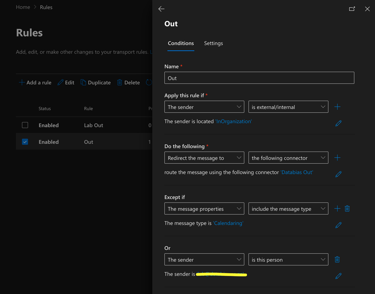The width and height of the screenshot is (375, 294).
Task: Uncheck the Out rule checkbox
Action: (x=25, y=142)
